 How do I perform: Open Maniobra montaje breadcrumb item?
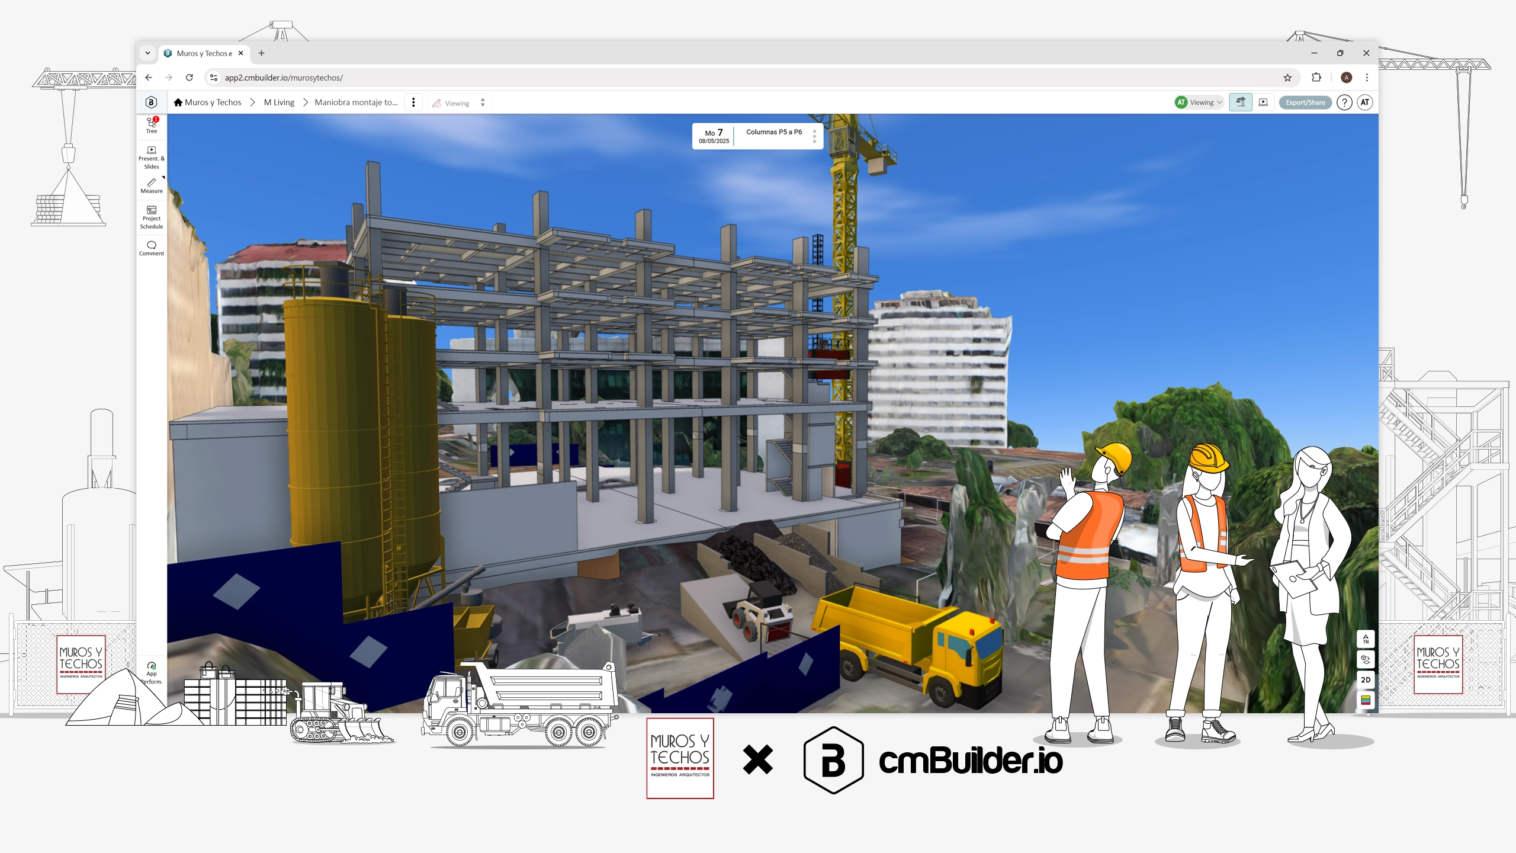click(x=356, y=102)
